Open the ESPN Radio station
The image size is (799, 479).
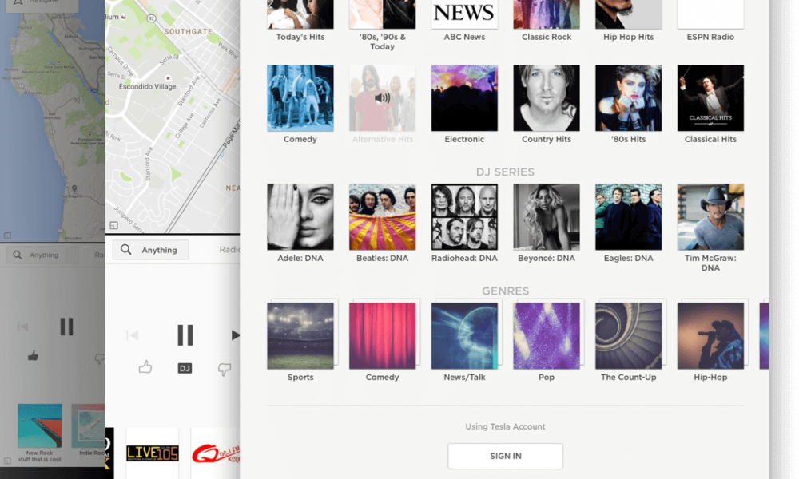[x=710, y=14]
